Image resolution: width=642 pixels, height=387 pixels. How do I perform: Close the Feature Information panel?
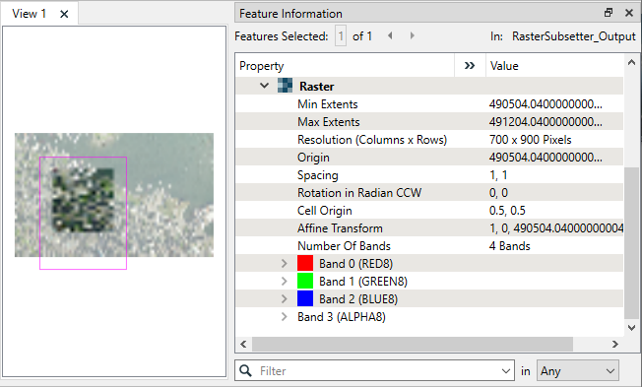629,13
